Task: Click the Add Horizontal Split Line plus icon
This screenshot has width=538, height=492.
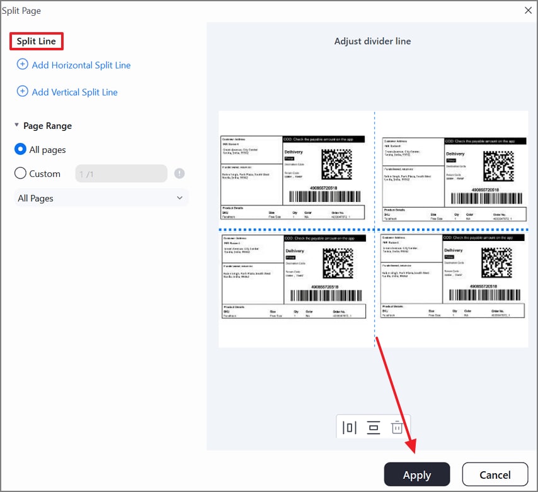Action: pos(23,64)
